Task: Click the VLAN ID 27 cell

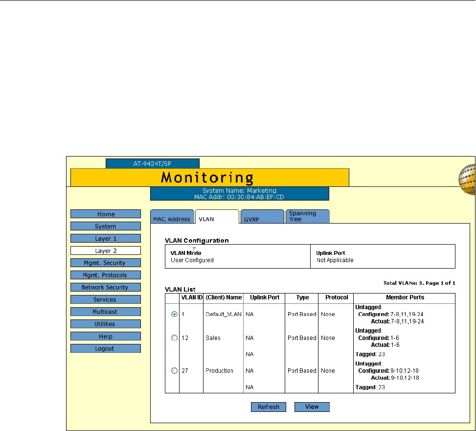Action: [x=185, y=371]
